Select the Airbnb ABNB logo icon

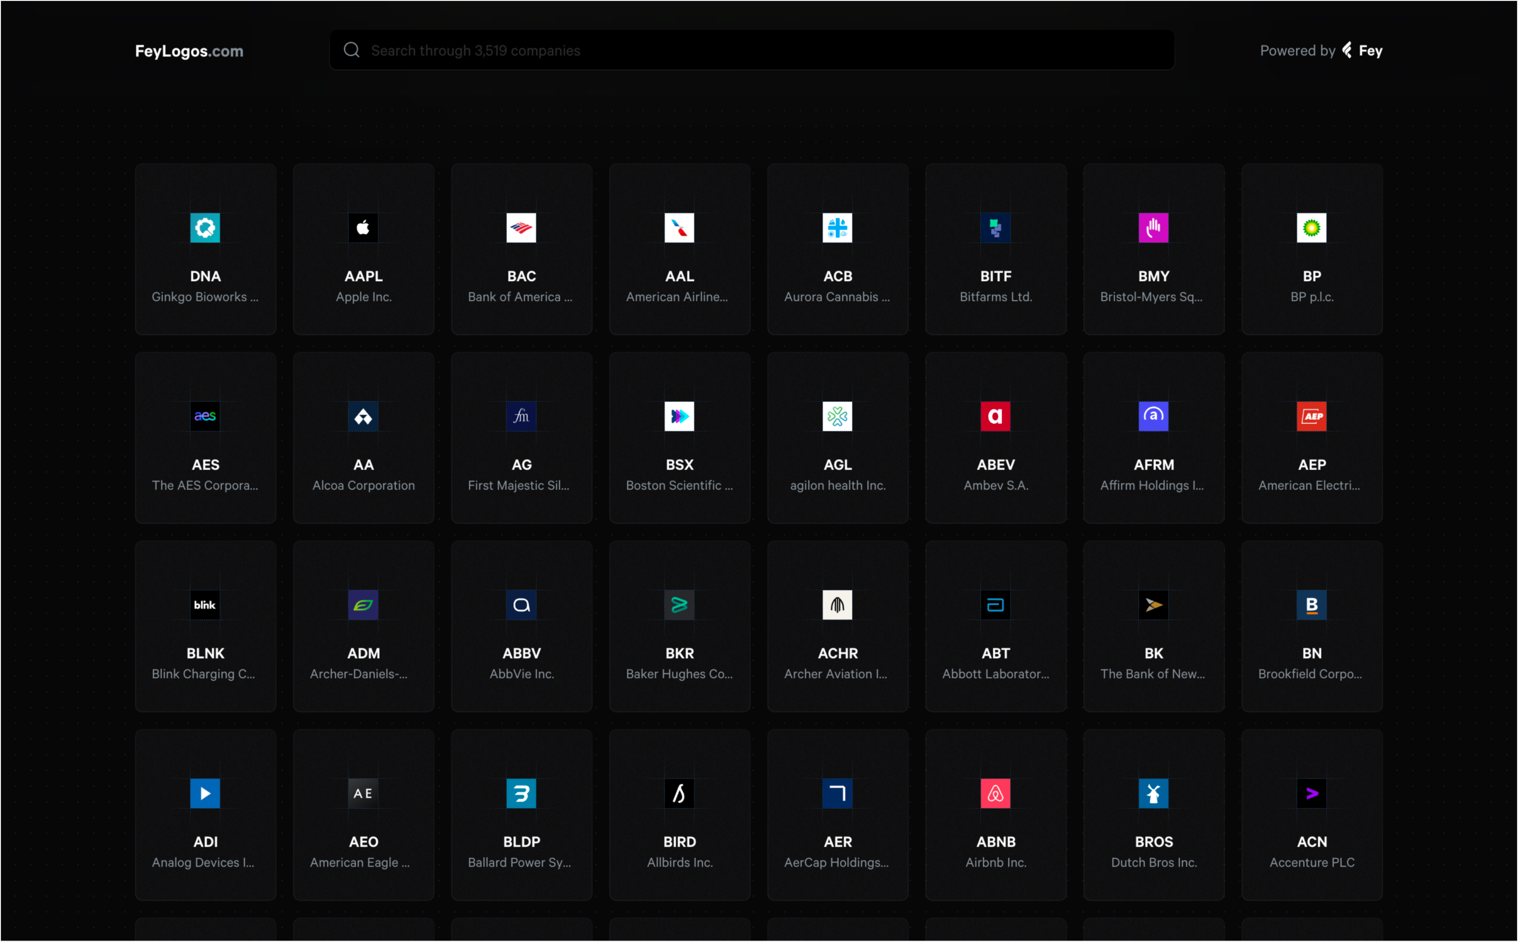click(996, 793)
